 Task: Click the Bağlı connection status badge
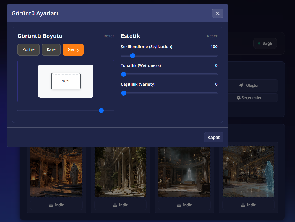[x=265, y=43]
